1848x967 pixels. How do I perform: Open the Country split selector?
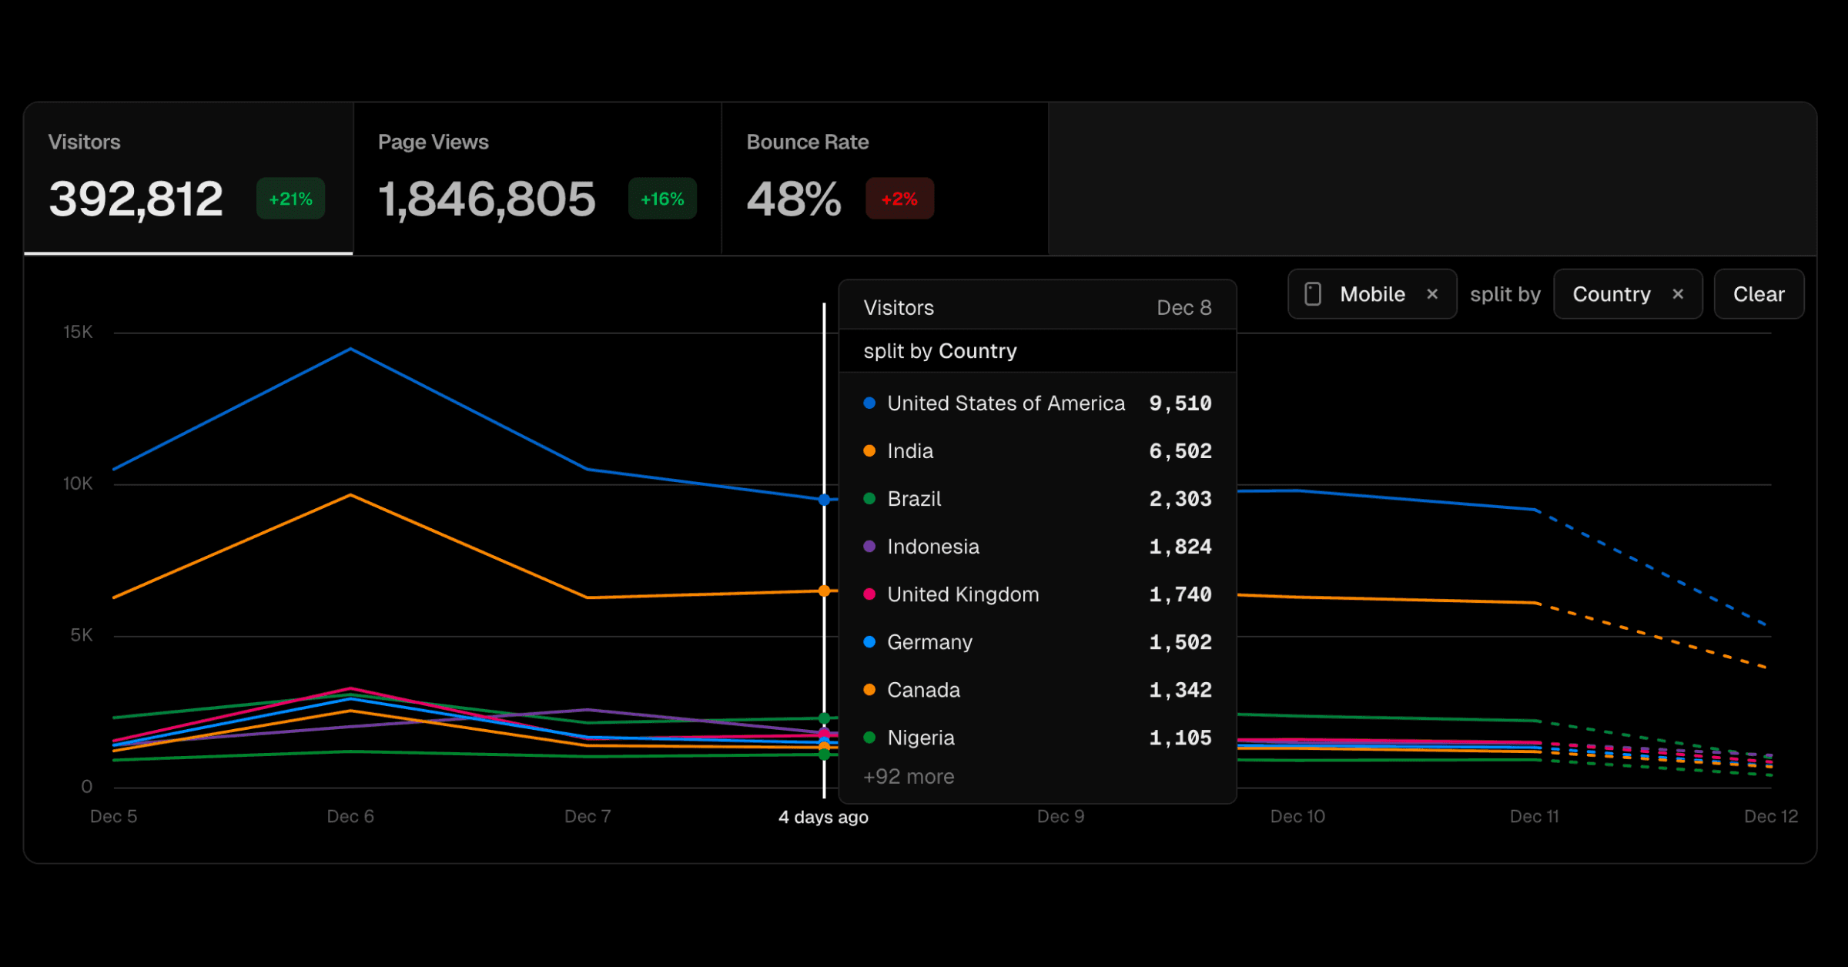click(x=1612, y=293)
